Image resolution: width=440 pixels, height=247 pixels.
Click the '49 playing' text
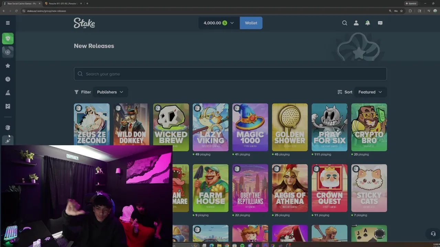[x=202, y=154]
